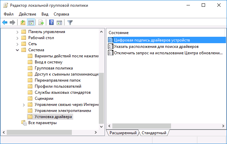Open Help via the question mark icon

click(52, 23)
